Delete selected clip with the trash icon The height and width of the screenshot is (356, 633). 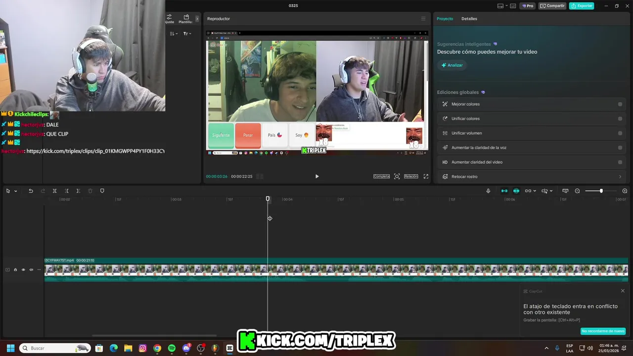[90, 191]
